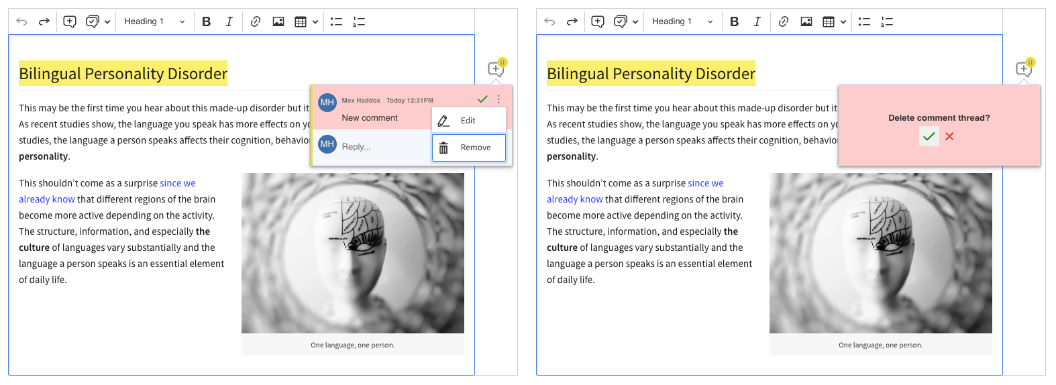Click insert image icon in the right editor
1056x385 pixels.
coord(806,21)
